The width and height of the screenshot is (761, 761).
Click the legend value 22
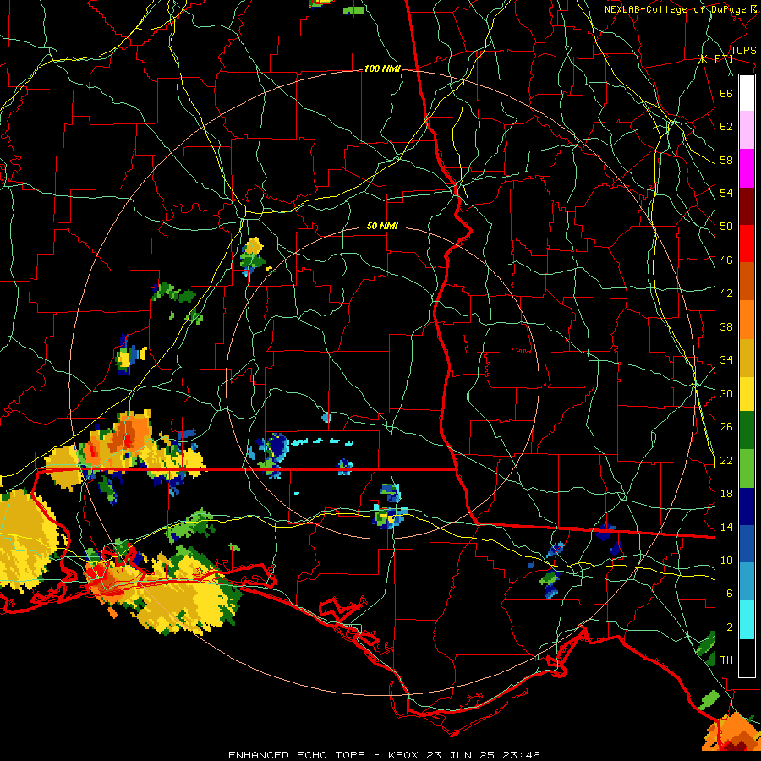click(726, 460)
